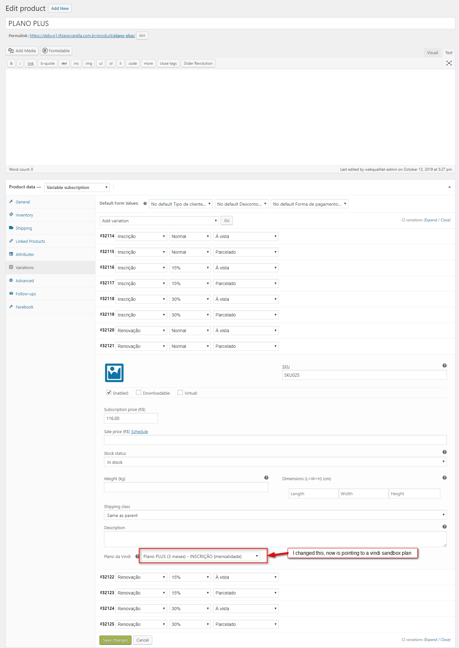Open the Plano da Vindi plan dropdown

coord(200,556)
